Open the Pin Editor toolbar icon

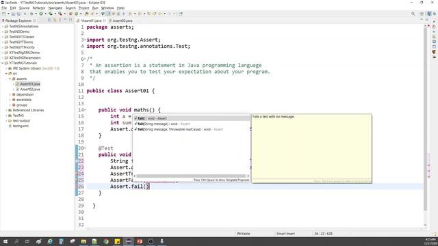coord(181,14)
